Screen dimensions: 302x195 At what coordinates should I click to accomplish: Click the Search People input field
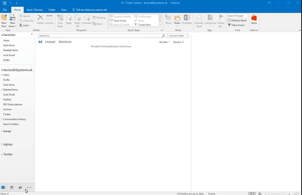237,16
